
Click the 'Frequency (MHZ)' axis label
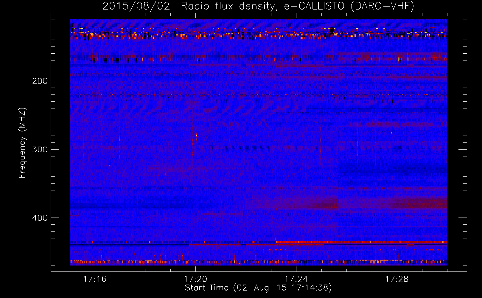(22, 143)
